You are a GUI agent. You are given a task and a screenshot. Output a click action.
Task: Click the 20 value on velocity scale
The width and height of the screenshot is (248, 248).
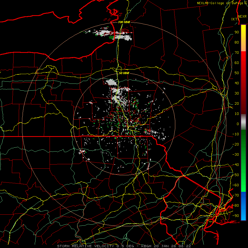(x=237, y=103)
